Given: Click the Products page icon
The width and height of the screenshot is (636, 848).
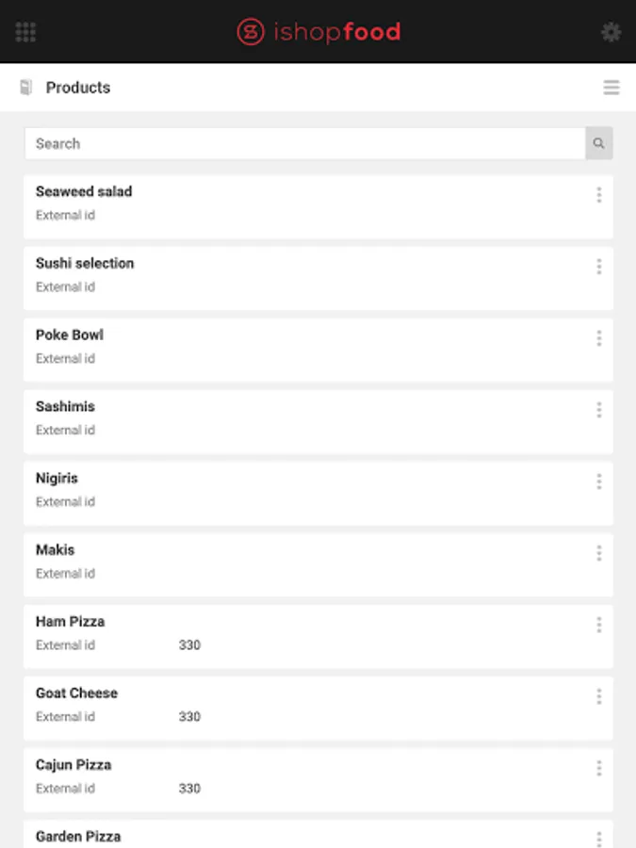Looking at the screenshot, I should tap(26, 88).
